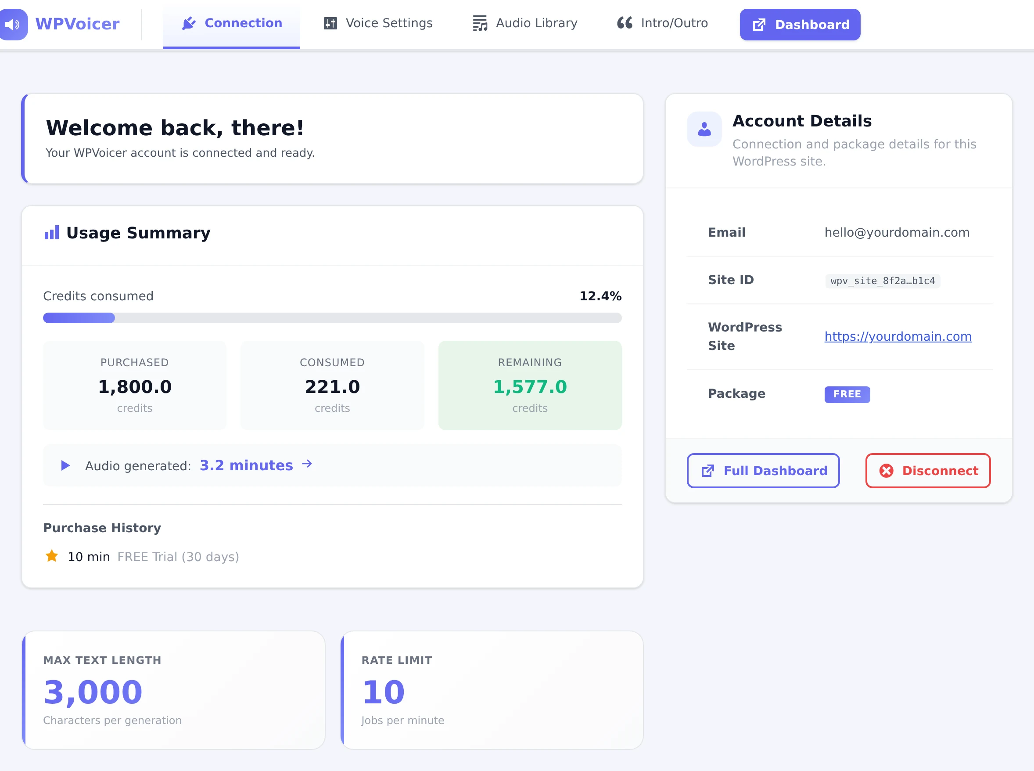Click the Welcome back, there! heading

point(175,128)
